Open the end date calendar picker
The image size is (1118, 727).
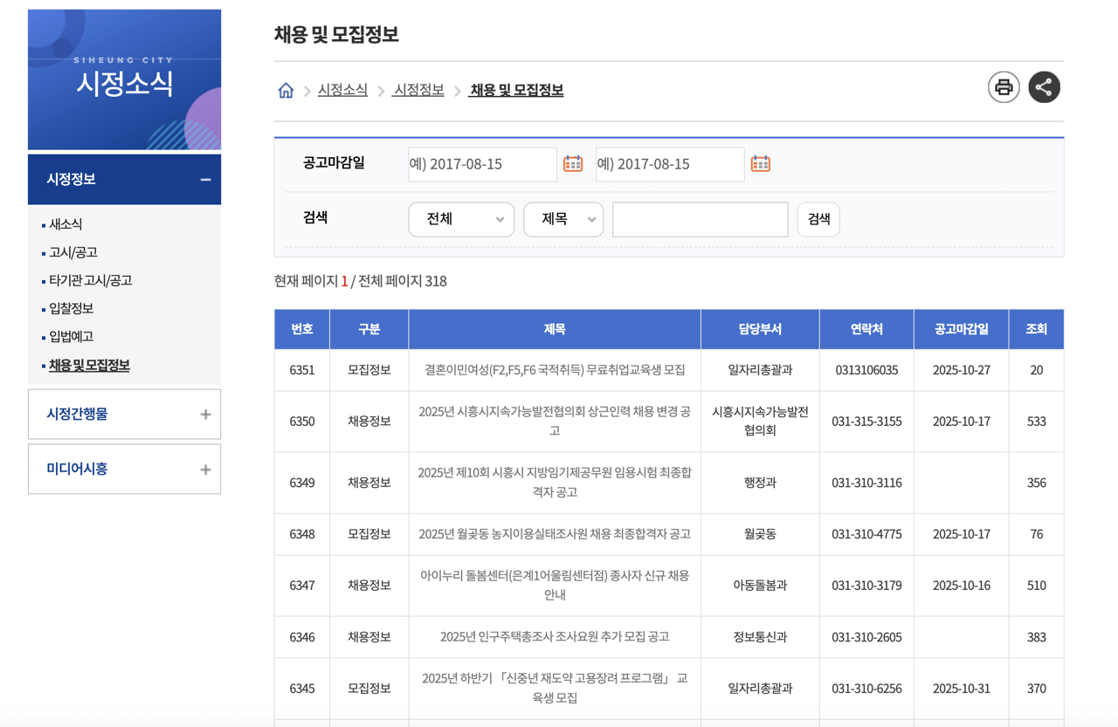point(760,162)
